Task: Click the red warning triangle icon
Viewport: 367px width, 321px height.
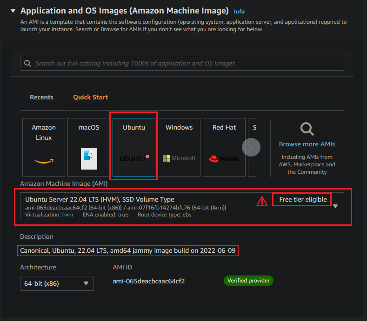Action: 262,201
